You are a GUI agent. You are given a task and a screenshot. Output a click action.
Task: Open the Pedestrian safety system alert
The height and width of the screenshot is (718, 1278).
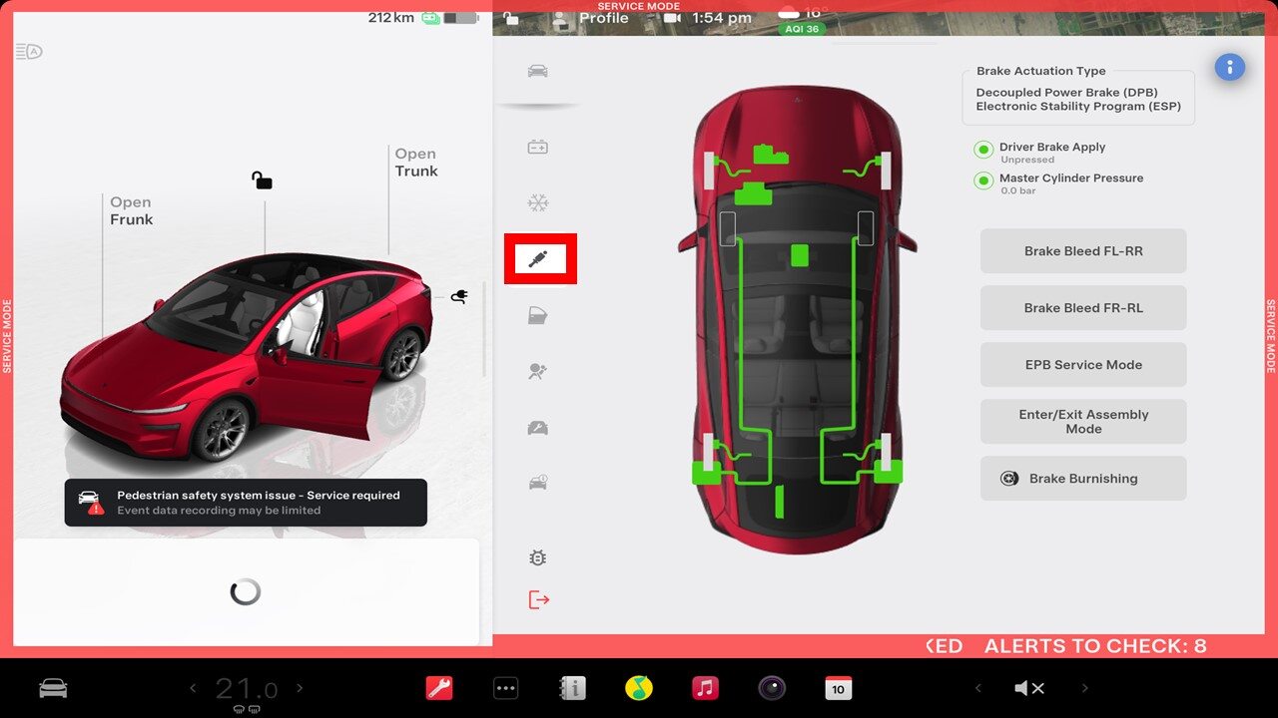(x=246, y=503)
